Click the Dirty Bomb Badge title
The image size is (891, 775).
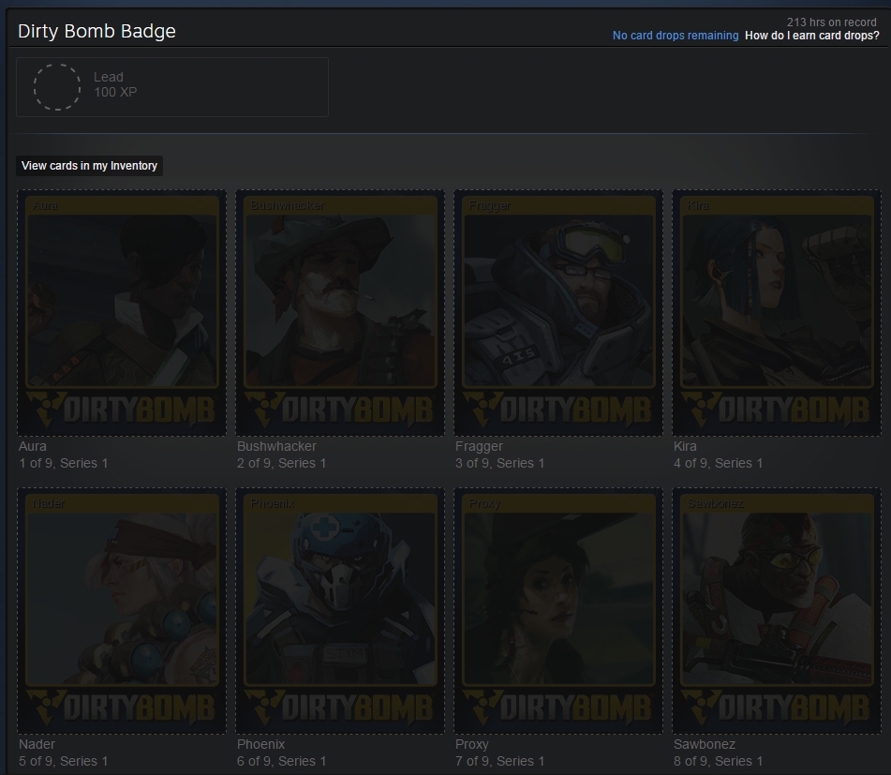[97, 31]
